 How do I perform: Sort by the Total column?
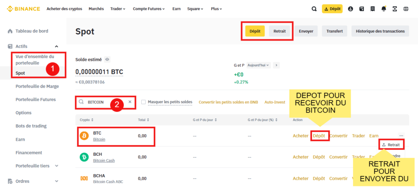pos(143,120)
